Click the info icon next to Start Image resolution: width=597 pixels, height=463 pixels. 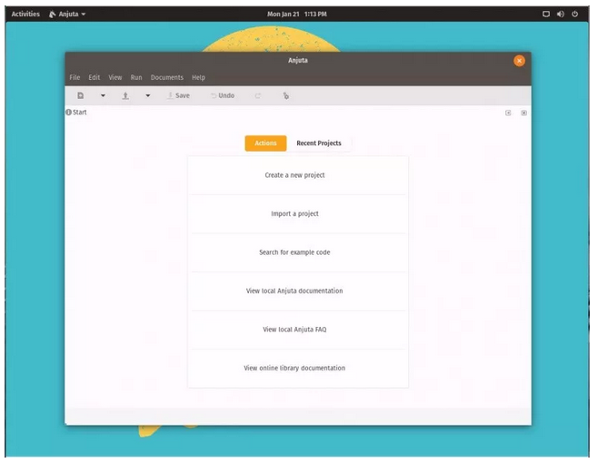point(68,113)
